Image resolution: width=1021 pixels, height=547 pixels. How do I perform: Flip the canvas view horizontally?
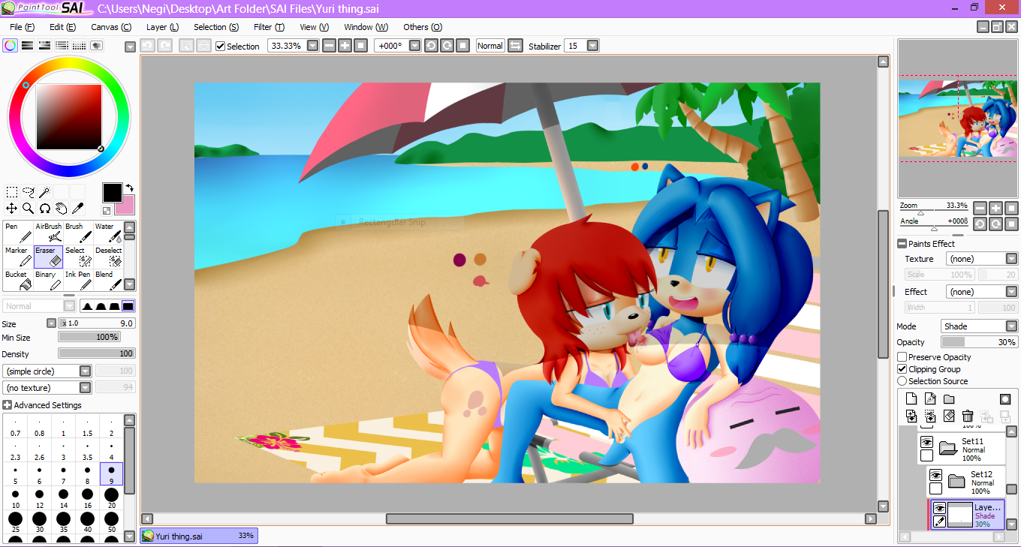516,46
